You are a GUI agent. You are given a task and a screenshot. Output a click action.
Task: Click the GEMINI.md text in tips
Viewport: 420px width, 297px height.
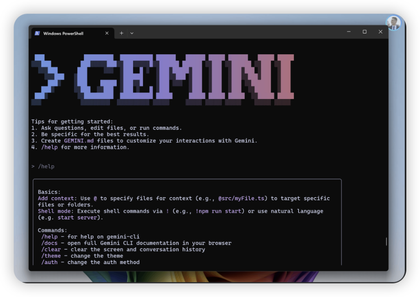(79, 141)
